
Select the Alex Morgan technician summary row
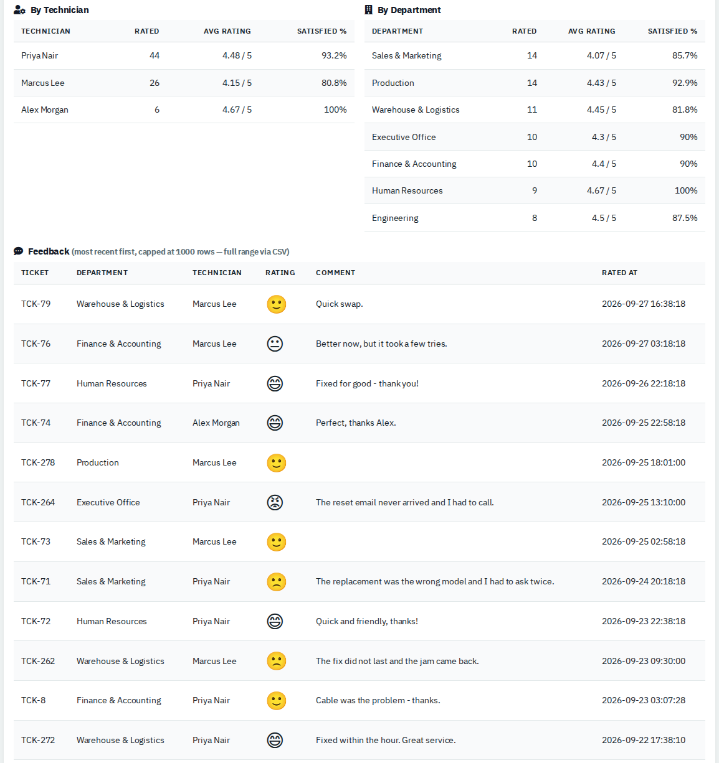184,110
